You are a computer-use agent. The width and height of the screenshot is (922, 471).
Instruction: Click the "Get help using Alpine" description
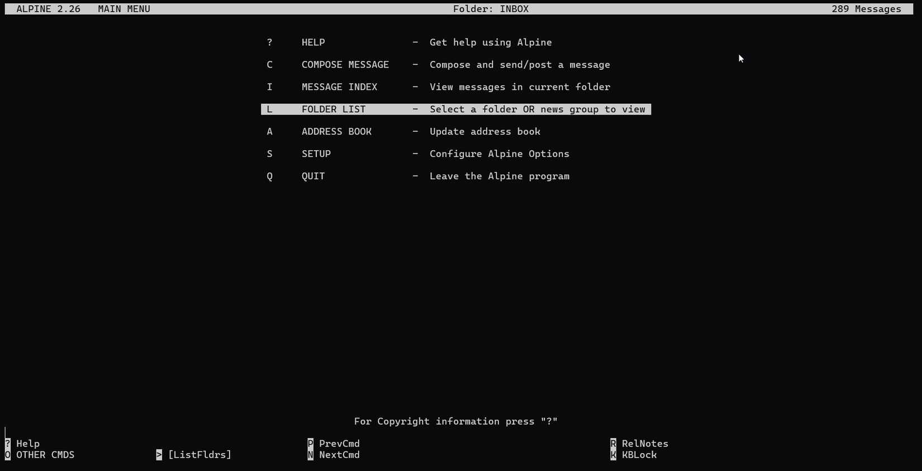491,42
